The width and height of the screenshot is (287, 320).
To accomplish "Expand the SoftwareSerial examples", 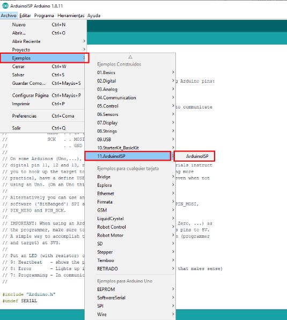I will tap(130, 298).
